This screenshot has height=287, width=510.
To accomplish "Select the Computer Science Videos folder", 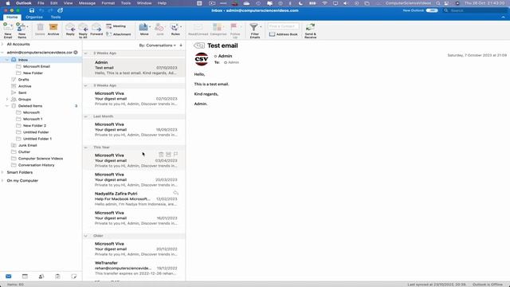I will click(x=41, y=159).
